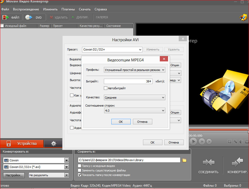Enable Заменить существующие файлы checkbox
249x189 pixels.
(80, 170)
